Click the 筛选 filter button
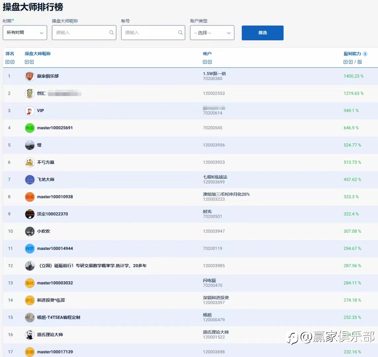Image resolution: width=378 pixels, height=357 pixels. 263,33
